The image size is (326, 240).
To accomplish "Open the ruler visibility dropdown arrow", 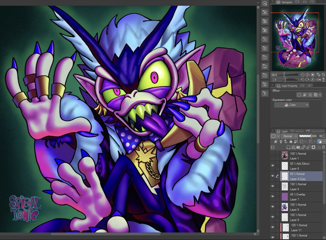I will [315, 141].
